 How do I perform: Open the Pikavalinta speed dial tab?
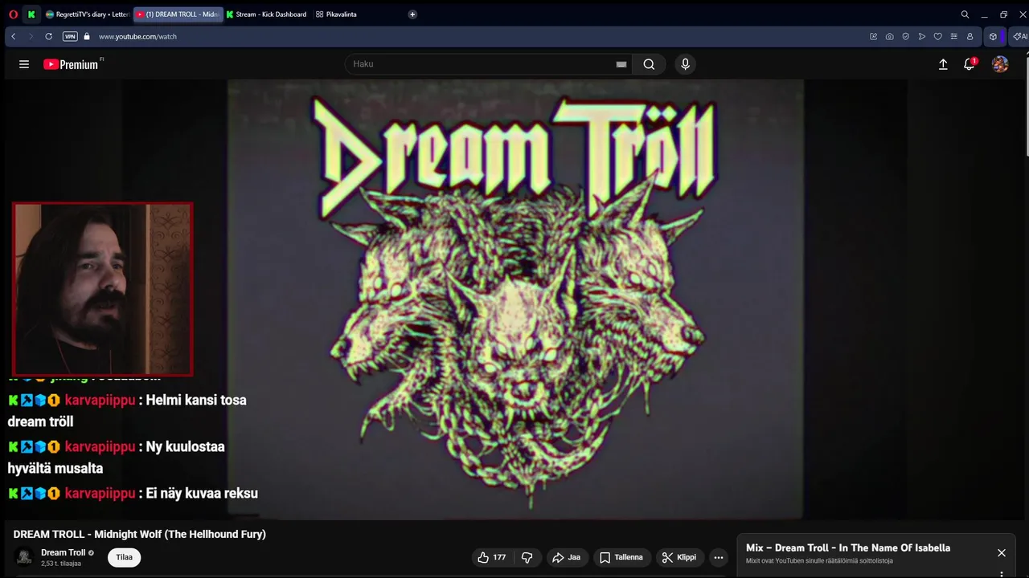point(337,14)
